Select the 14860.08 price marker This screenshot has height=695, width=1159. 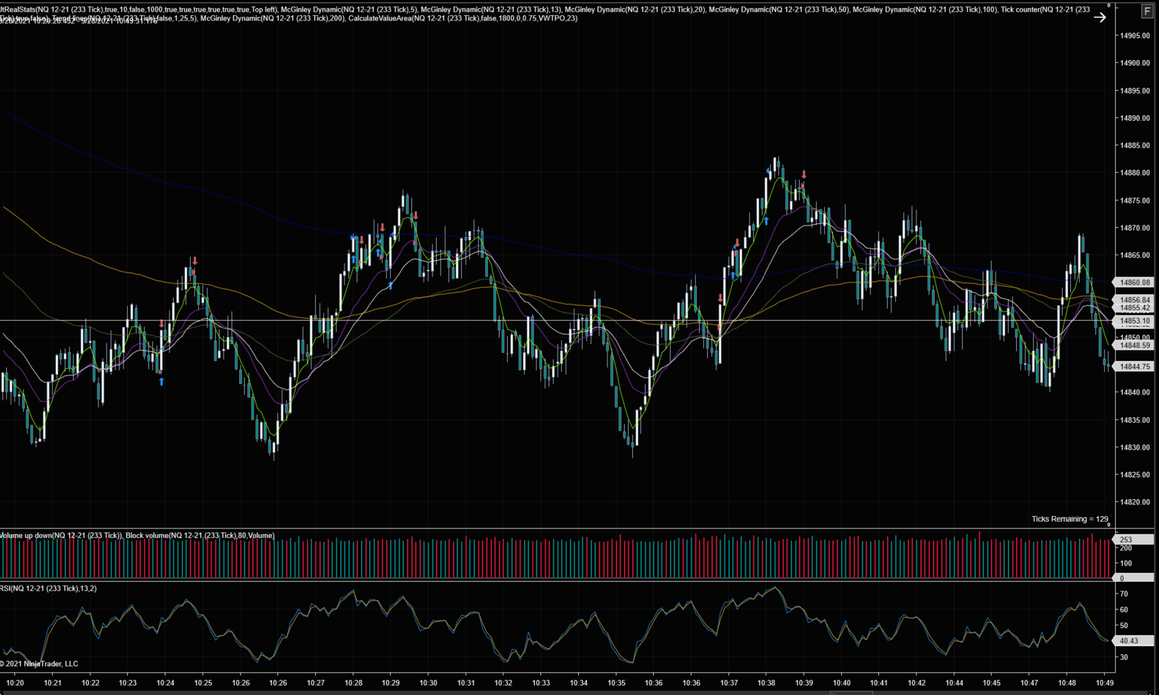tap(1134, 282)
